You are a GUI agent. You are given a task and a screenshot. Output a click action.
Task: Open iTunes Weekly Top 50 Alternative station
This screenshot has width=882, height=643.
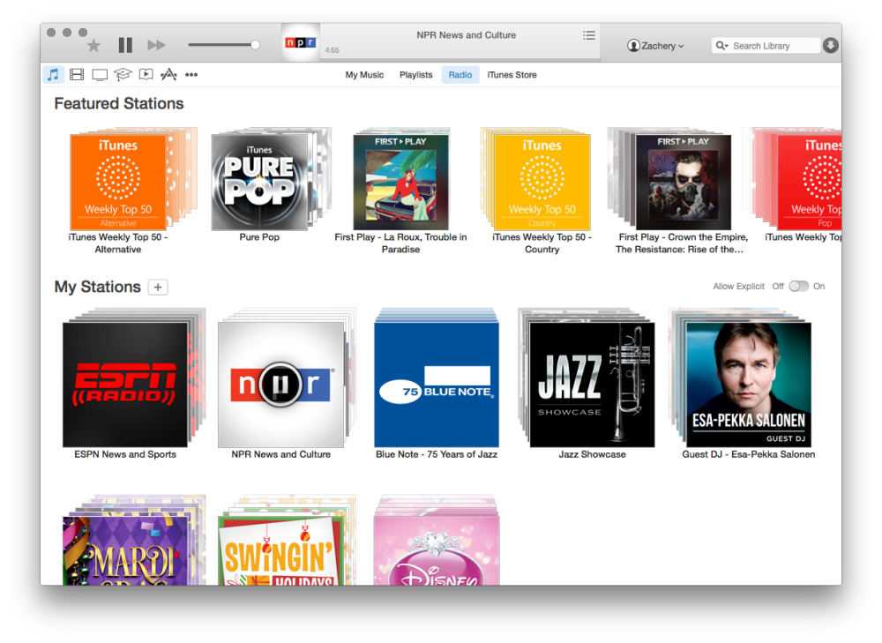pos(118,183)
